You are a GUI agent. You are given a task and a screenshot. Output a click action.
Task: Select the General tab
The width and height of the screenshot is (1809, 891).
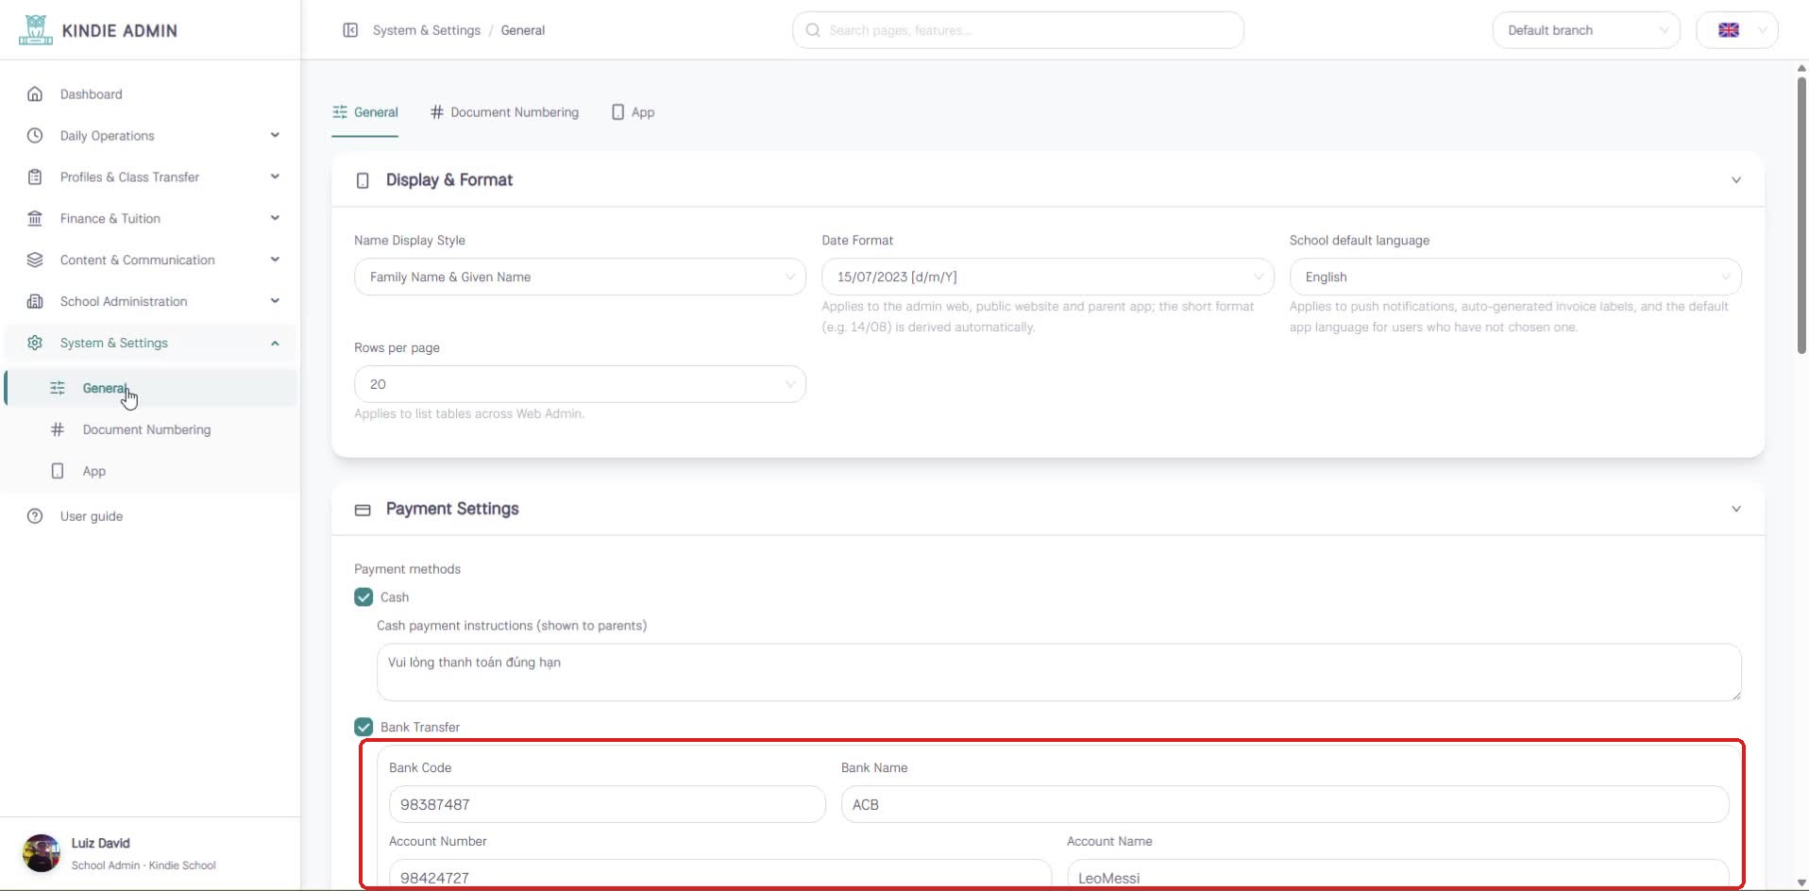[x=364, y=112]
